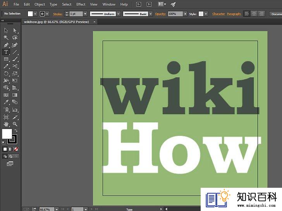Viewport: 282px width, 211px height.
Task: Open the stroke color dropdown arrow
Action: click(47, 14)
